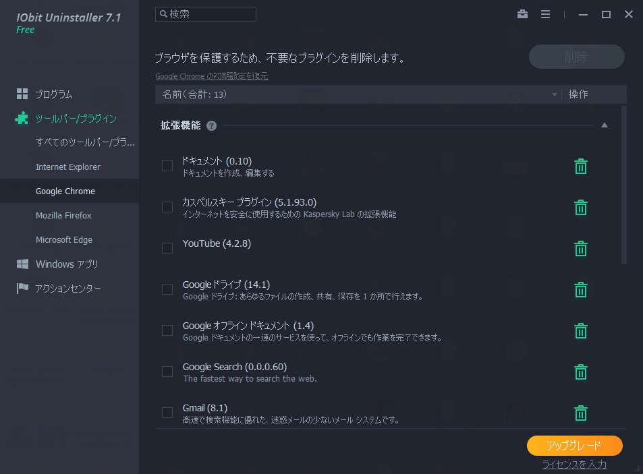Viewport: 643px width, 474px height.
Task: Enable the Google ドライブ (14.1) checkbox
Action: pos(167,289)
